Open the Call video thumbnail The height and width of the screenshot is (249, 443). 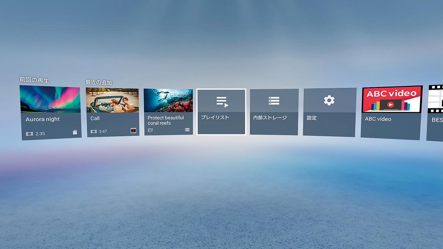coord(113,100)
